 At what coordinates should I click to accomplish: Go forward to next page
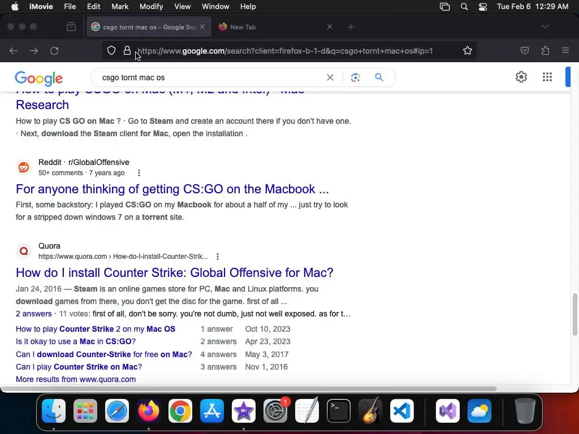click(34, 50)
